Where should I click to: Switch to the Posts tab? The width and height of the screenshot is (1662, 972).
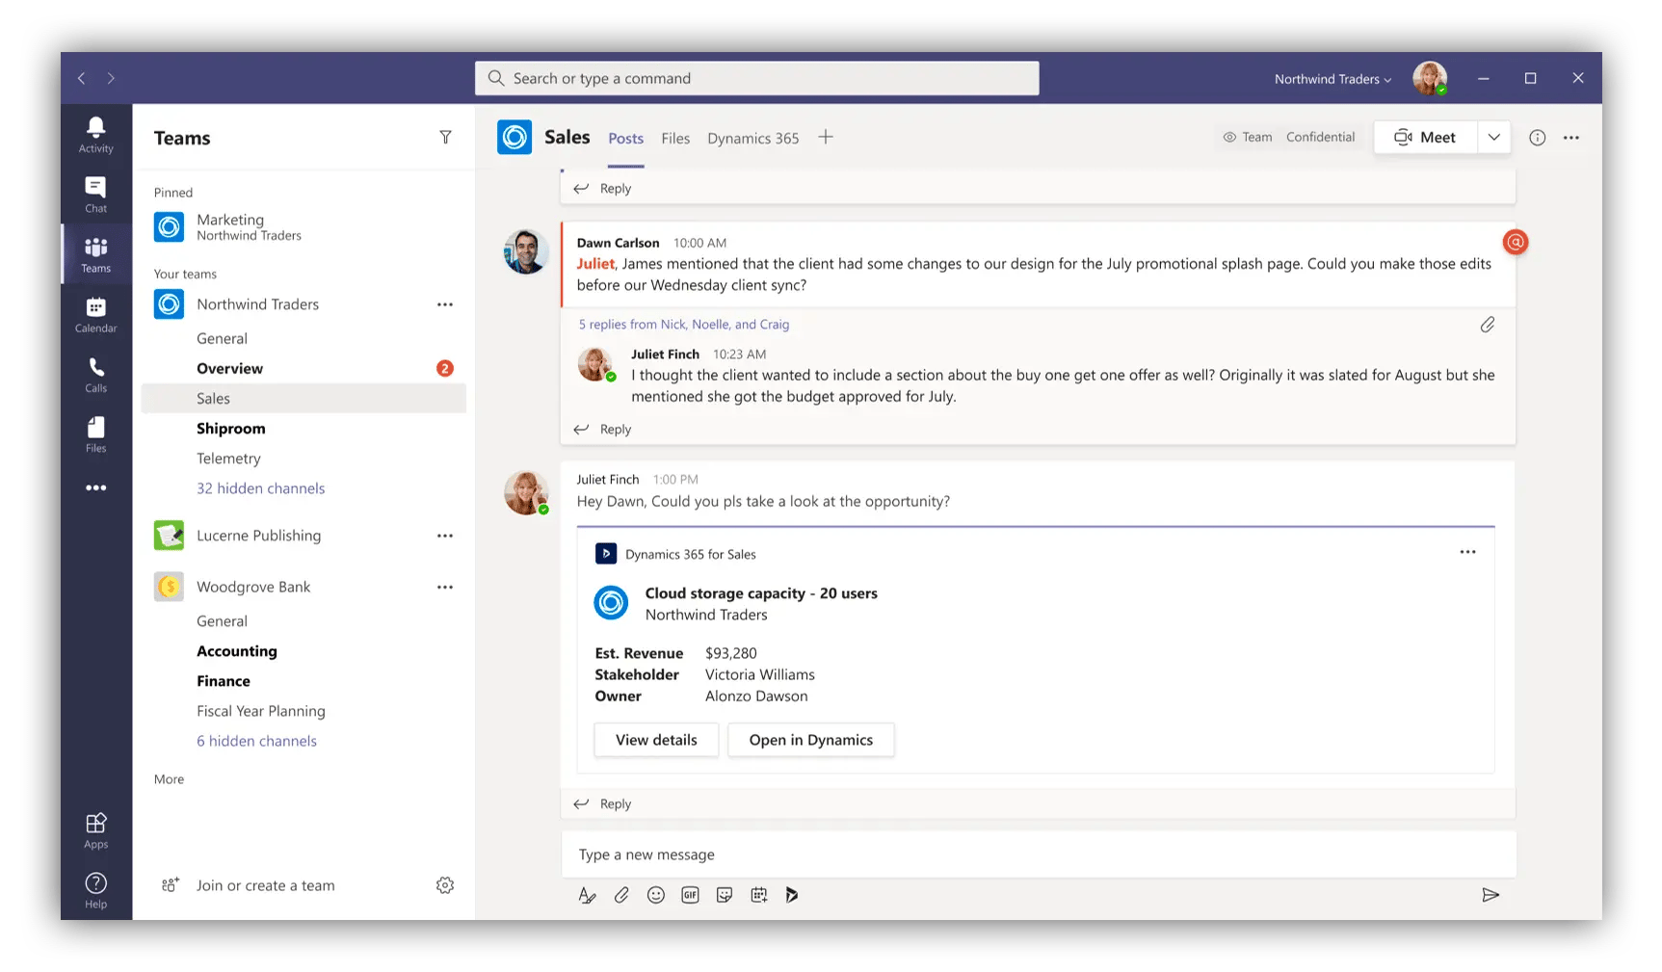point(625,139)
